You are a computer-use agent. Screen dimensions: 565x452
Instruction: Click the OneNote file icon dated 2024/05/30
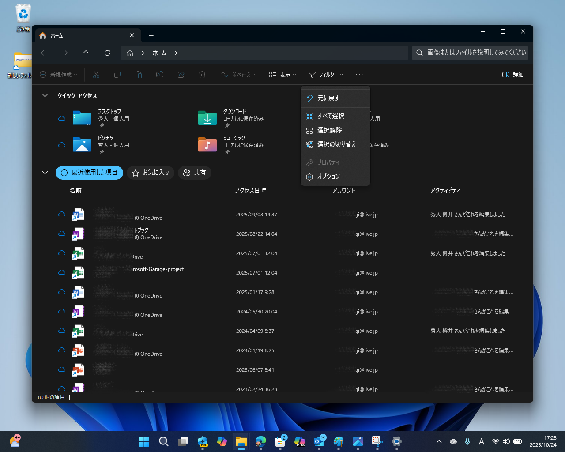coord(78,312)
